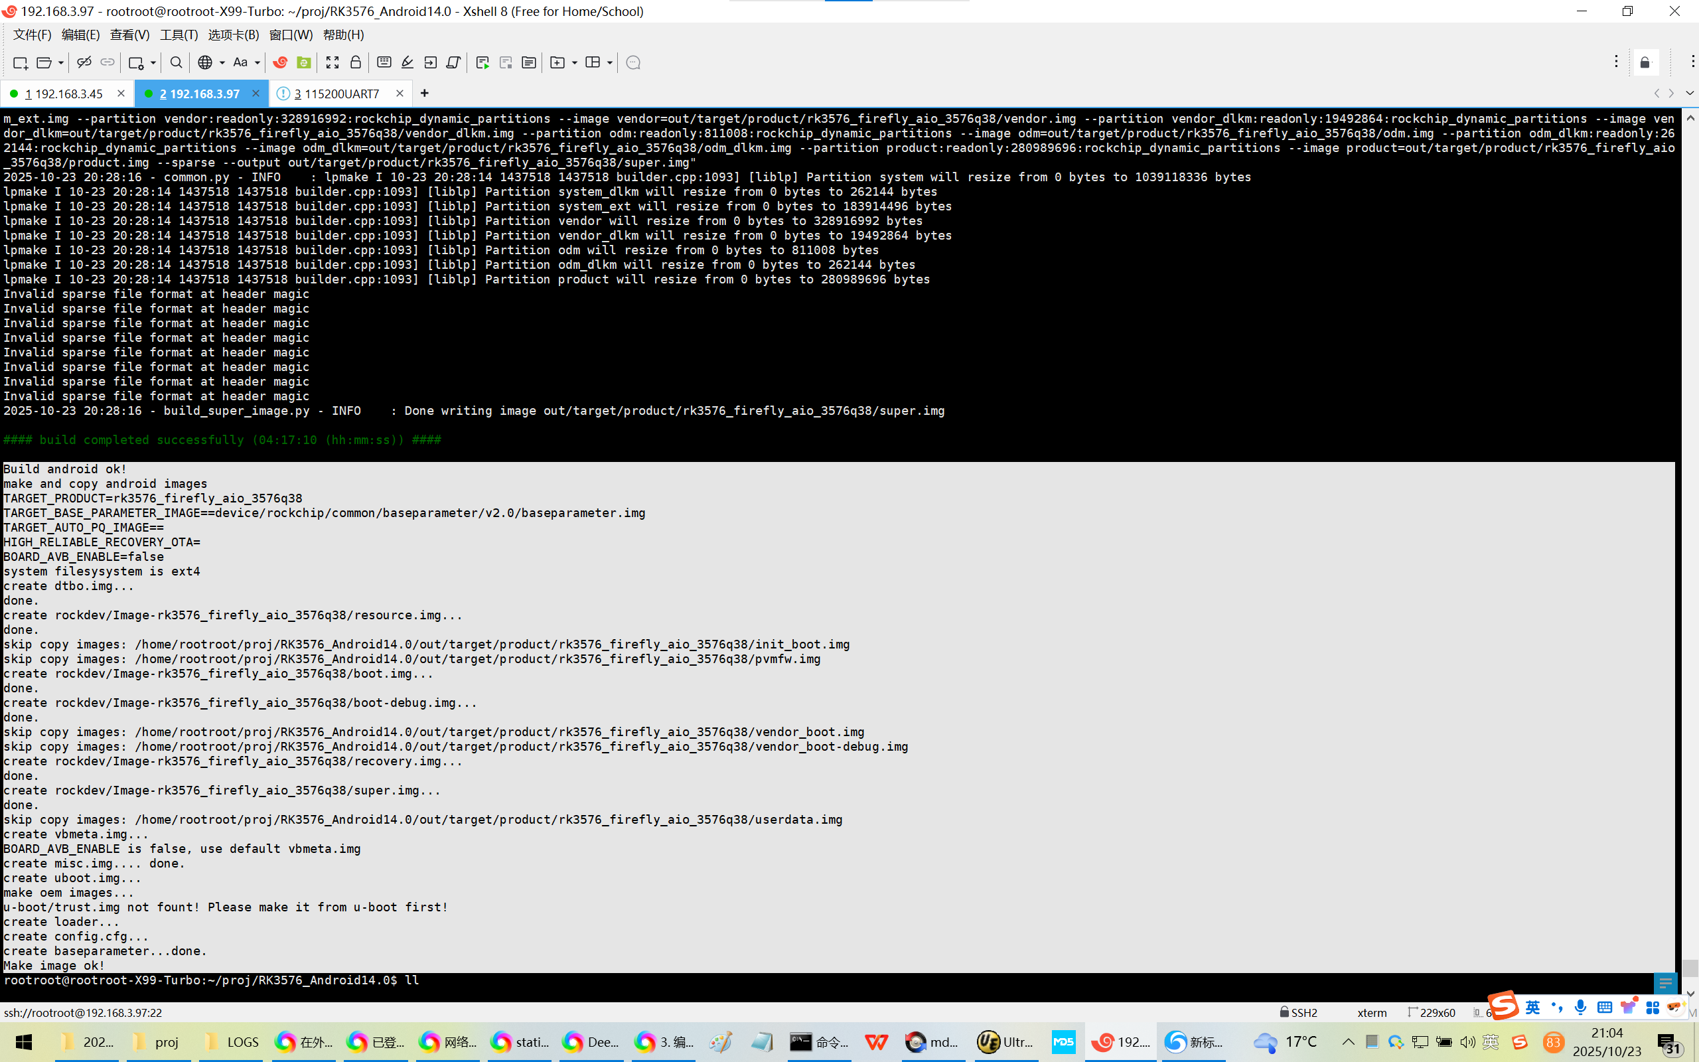Close the 3 115200UART7 tab

coord(400,94)
